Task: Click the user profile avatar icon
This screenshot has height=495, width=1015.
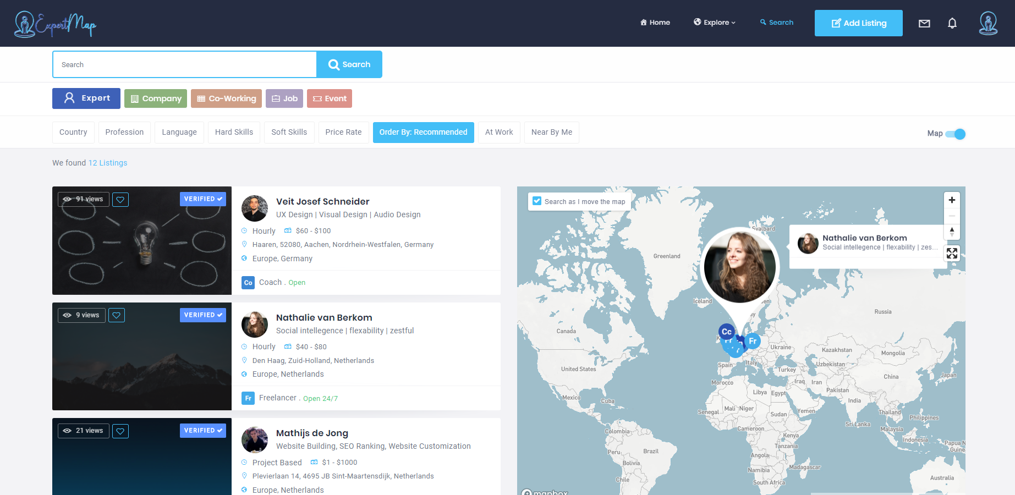Action: pyautogui.click(x=988, y=23)
